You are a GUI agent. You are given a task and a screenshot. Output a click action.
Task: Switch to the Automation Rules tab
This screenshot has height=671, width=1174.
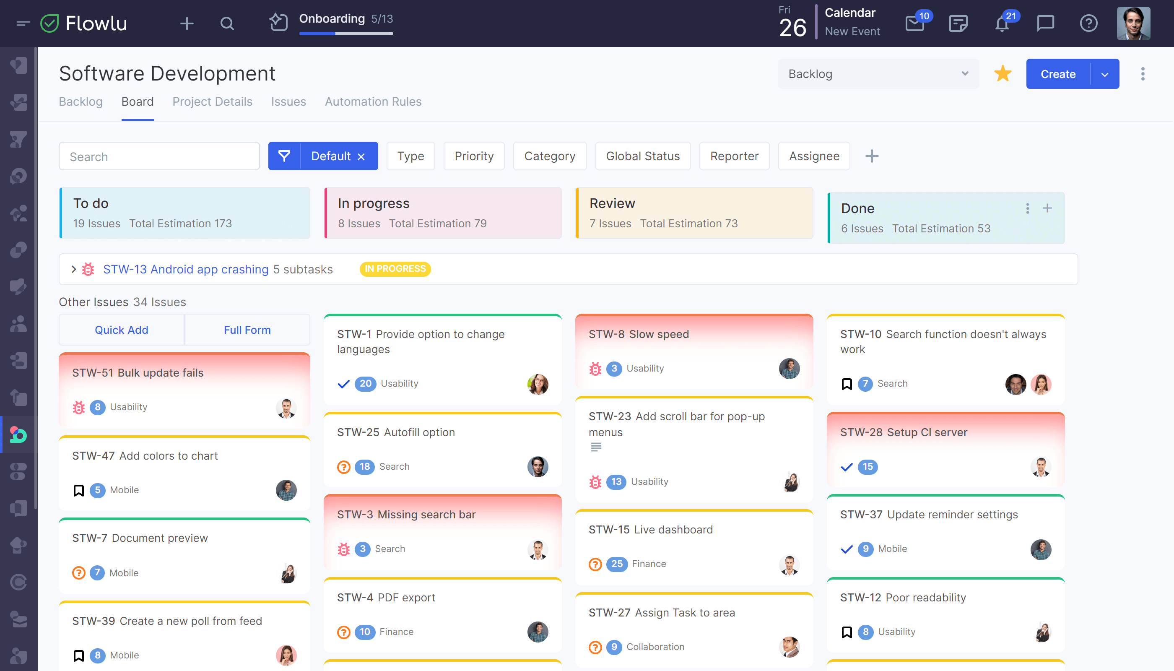pos(373,101)
